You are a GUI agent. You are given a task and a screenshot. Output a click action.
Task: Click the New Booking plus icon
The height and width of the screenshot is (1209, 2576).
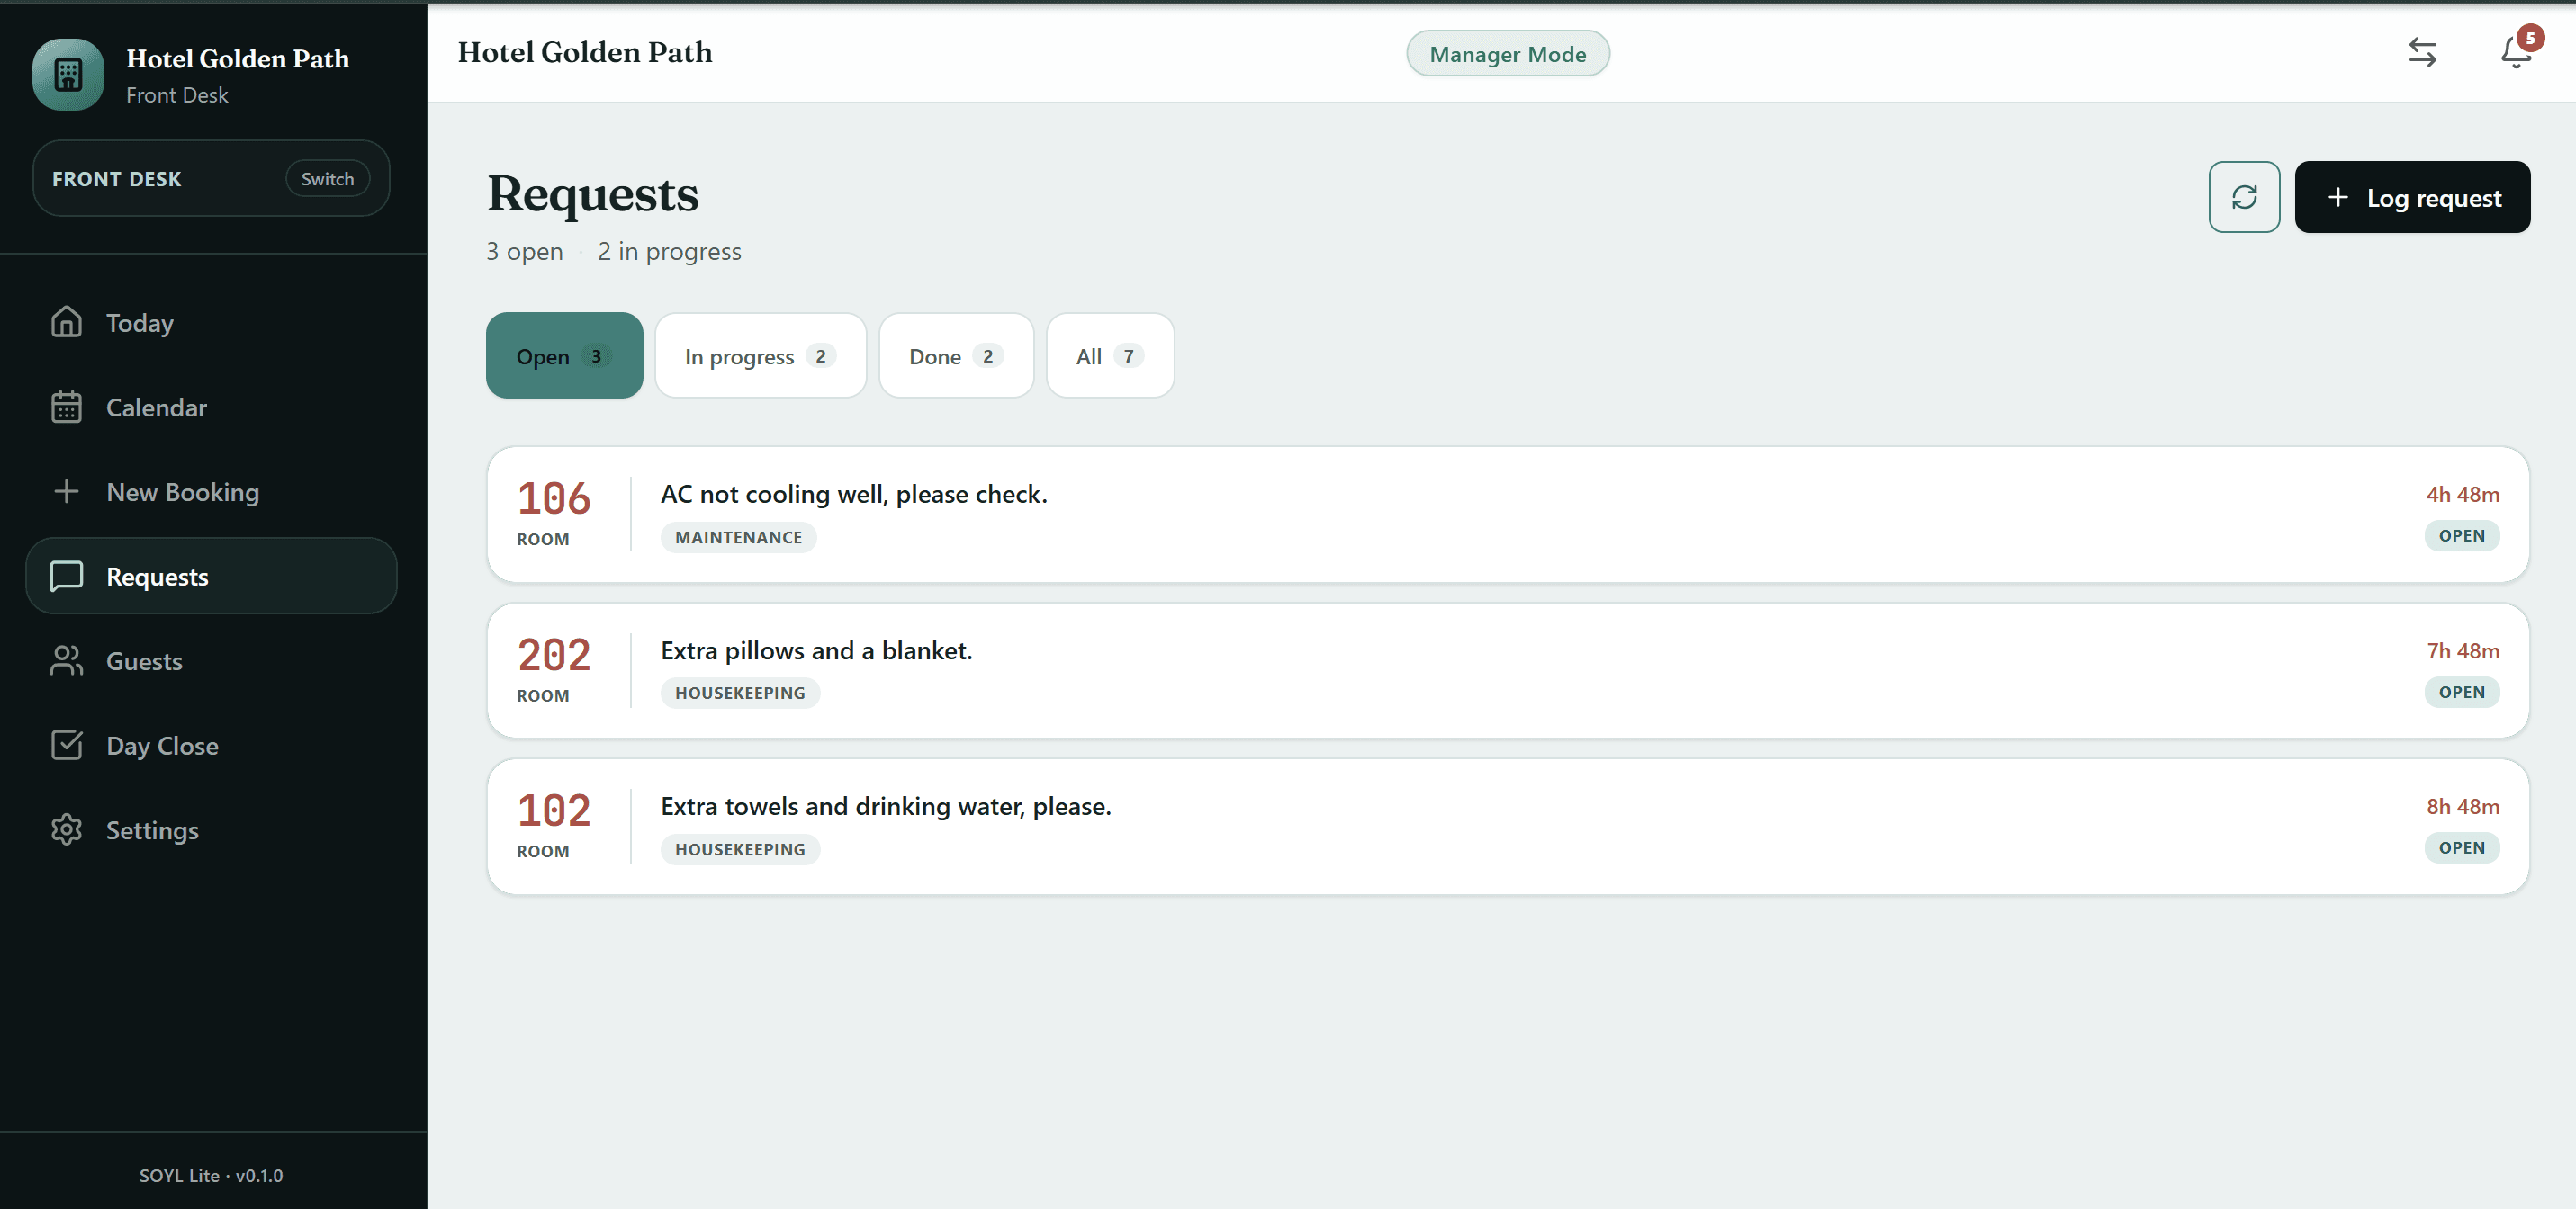click(x=66, y=491)
